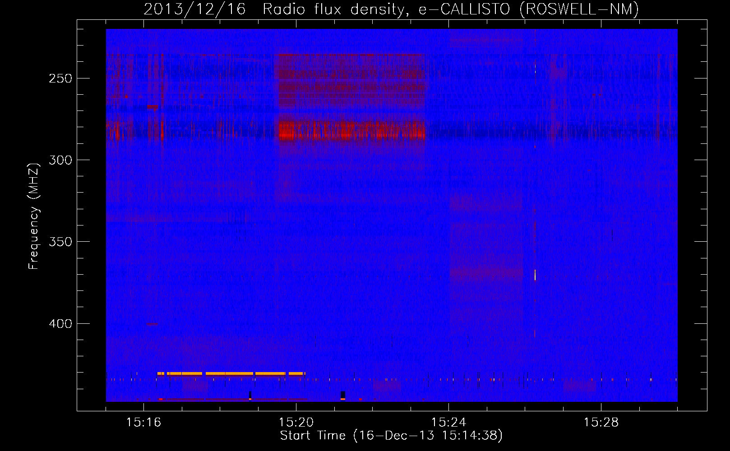Click the '350' frequency tick label
The height and width of the screenshot is (451, 730).
[x=60, y=242]
